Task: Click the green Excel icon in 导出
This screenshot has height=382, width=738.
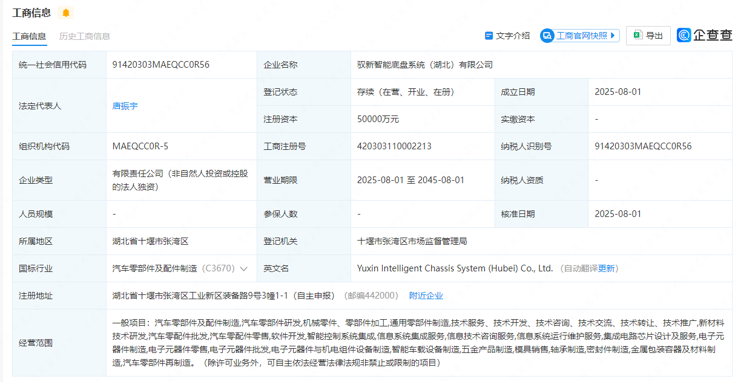Action: pos(638,36)
